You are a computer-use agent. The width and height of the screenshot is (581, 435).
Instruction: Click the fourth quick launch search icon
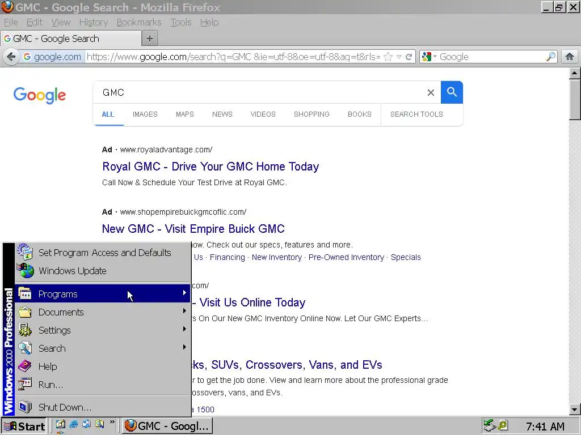click(100, 425)
